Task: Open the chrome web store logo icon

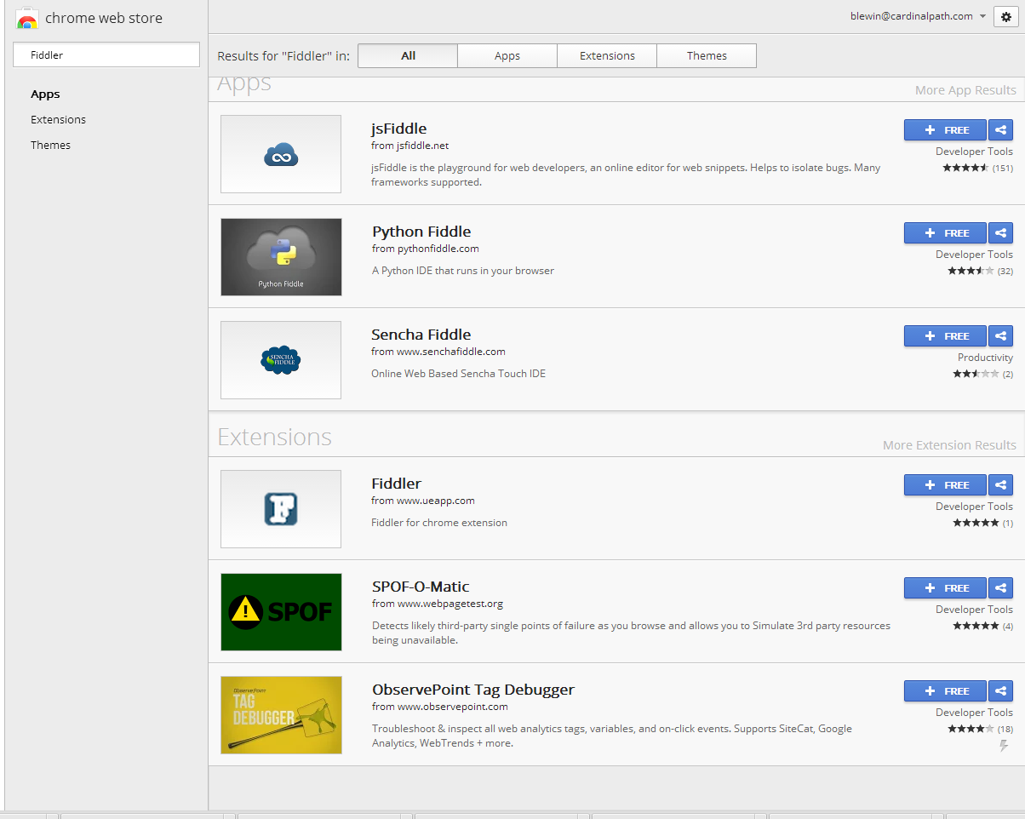Action: coord(29,17)
